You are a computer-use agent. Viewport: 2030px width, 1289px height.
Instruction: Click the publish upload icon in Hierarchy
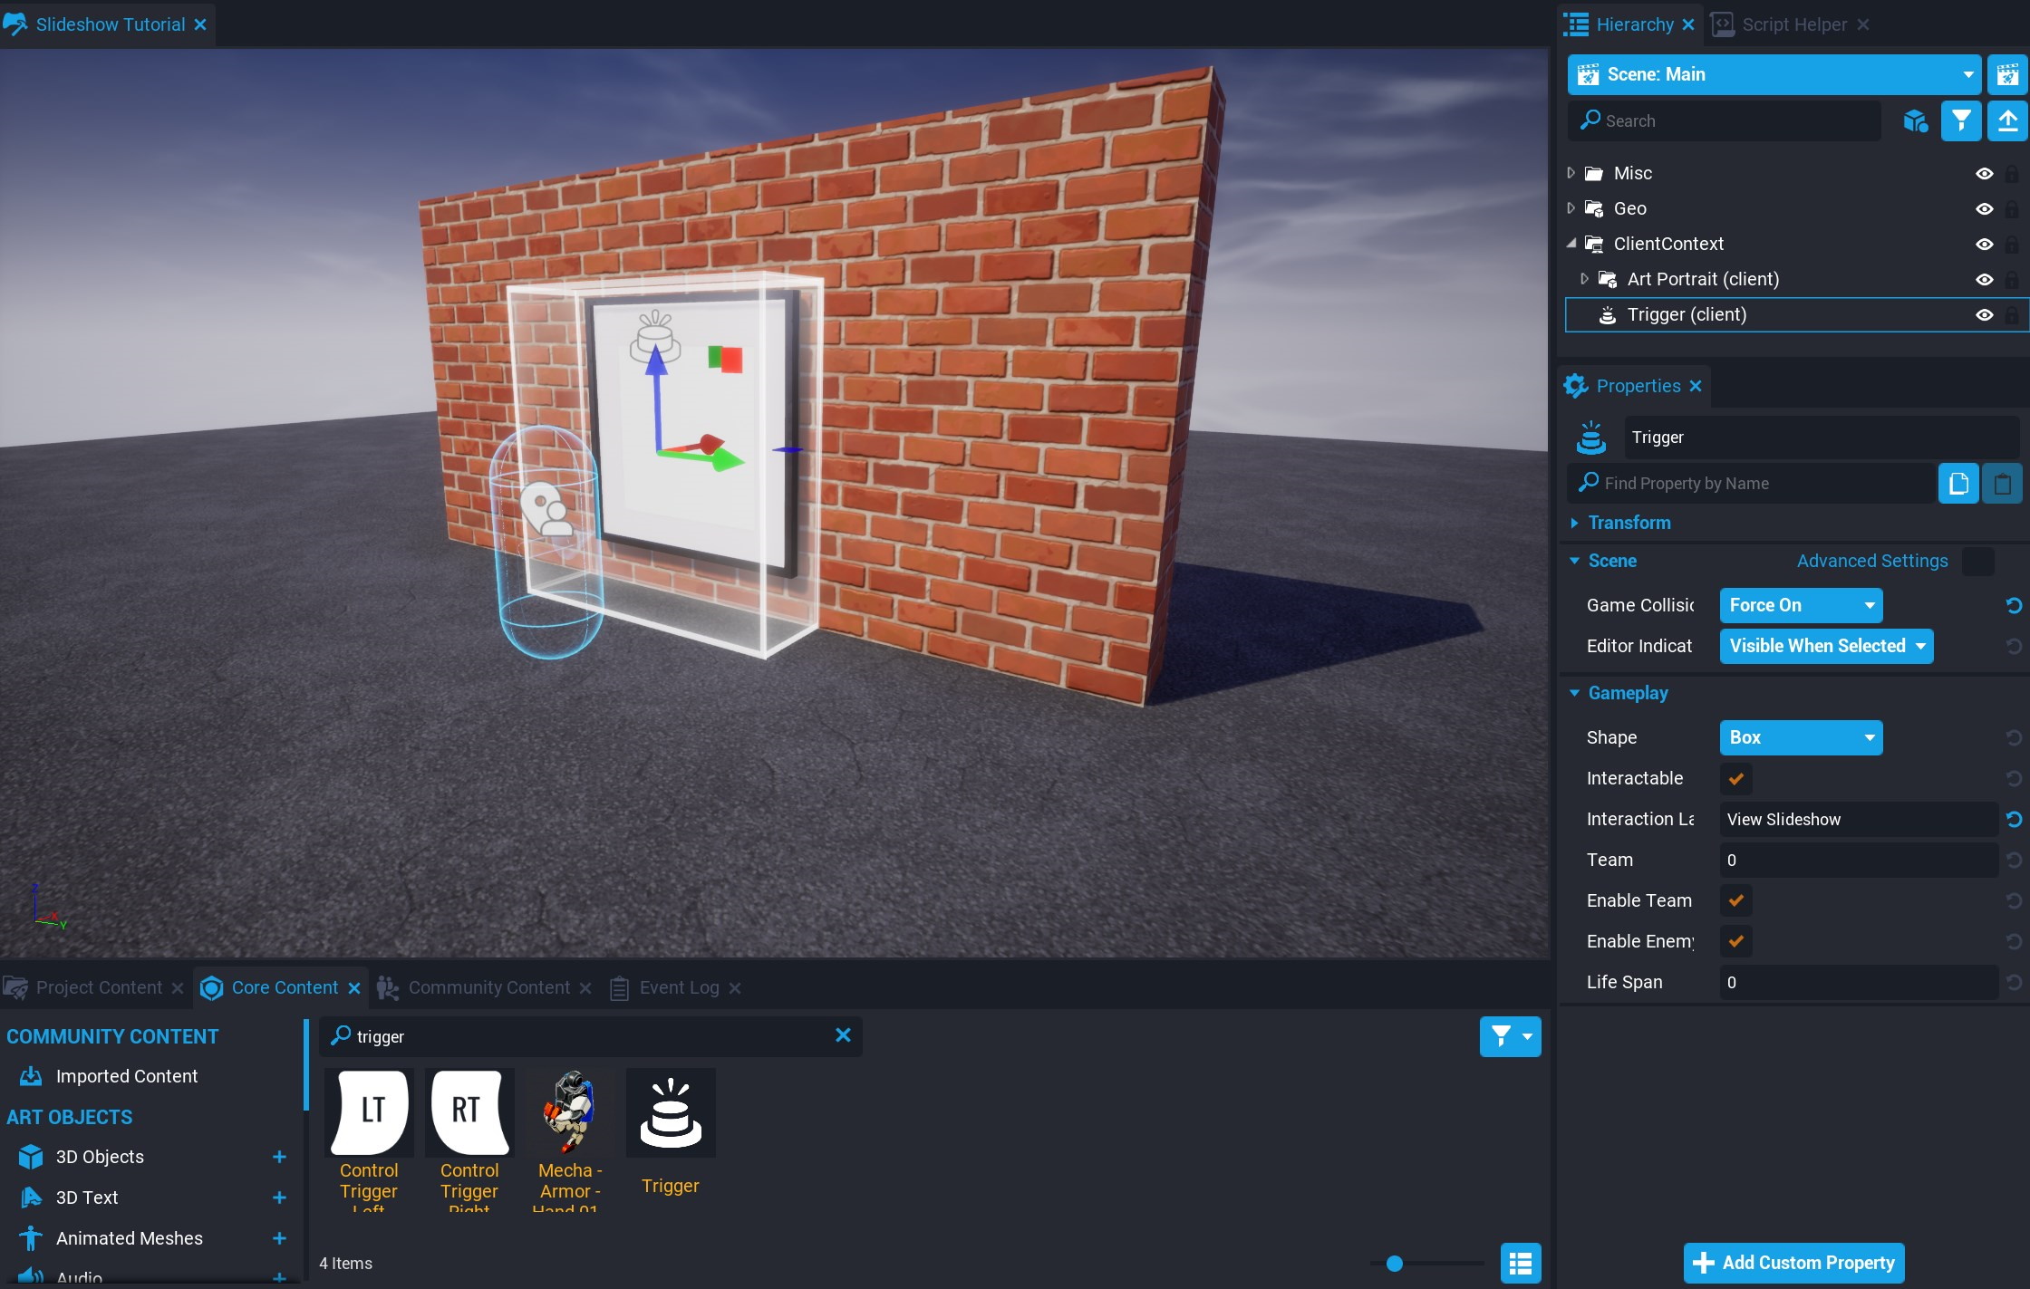(2006, 120)
